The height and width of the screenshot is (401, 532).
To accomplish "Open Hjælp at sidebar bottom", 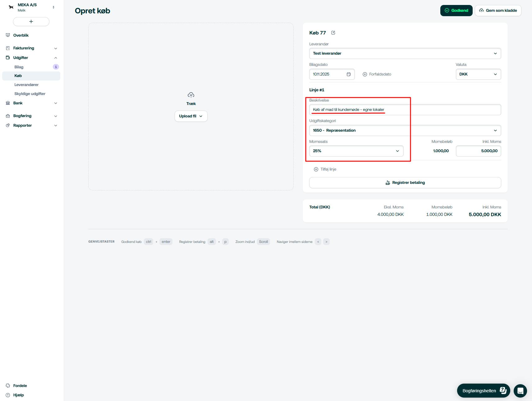I will pyautogui.click(x=19, y=395).
